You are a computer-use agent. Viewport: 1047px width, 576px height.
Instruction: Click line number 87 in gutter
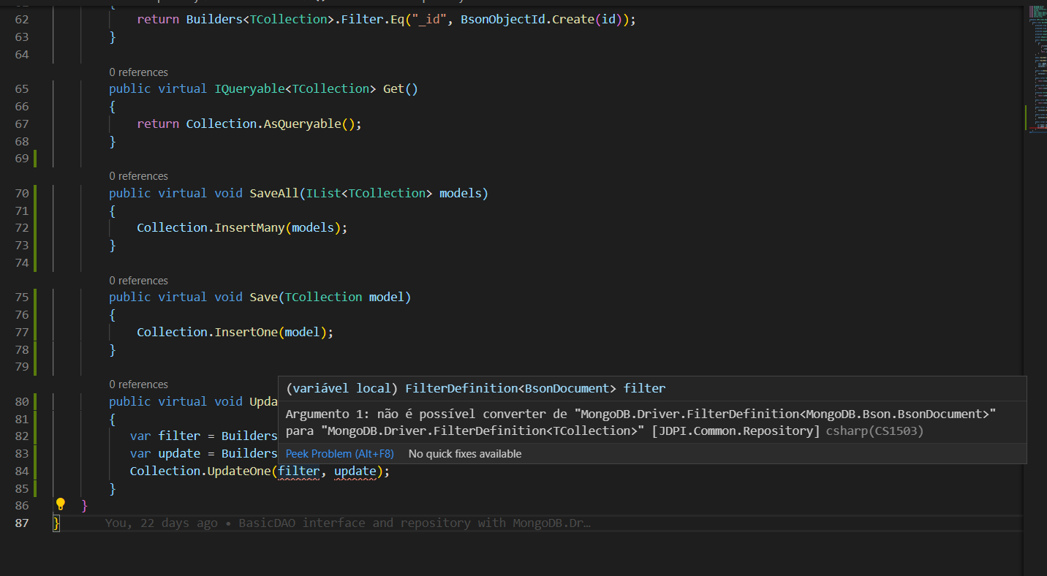pos(22,523)
